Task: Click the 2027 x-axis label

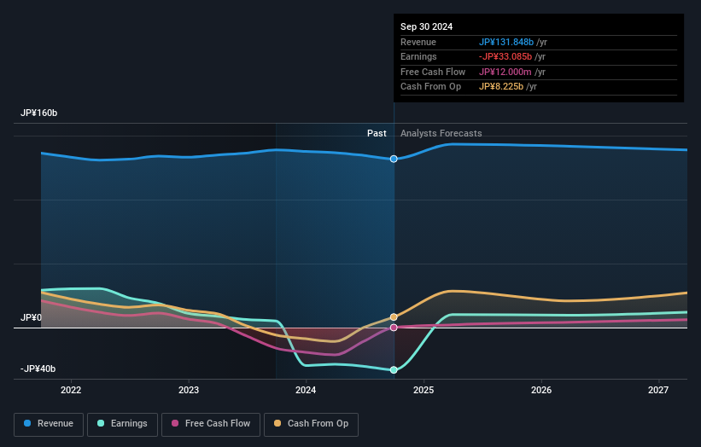Action: [x=658, y=390]
